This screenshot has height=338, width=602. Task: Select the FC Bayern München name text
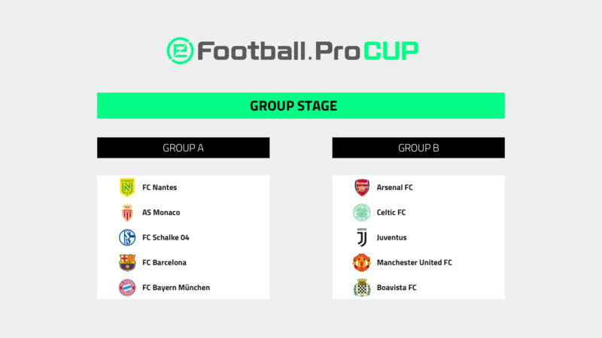coord(176,288)
